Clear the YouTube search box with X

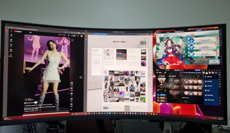pos(61,35)
